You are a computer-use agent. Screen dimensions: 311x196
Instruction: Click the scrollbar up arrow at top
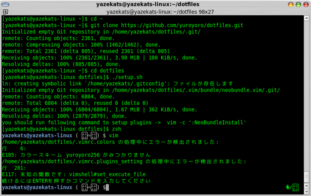pyautogui.click(x=306, y=18)
